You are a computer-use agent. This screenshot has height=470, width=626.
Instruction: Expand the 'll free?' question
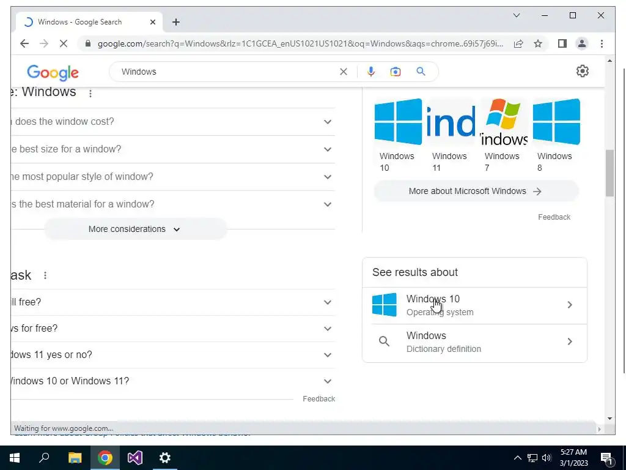tap(173, 302)
